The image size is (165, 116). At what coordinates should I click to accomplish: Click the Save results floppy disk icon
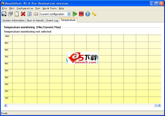coord(4,14)
